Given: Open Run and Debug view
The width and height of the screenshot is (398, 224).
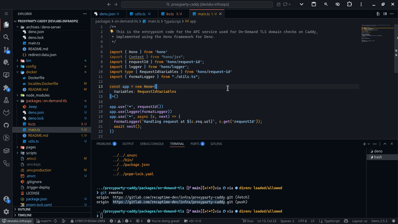Looking at the screenshot, I should tap(6, 62).
